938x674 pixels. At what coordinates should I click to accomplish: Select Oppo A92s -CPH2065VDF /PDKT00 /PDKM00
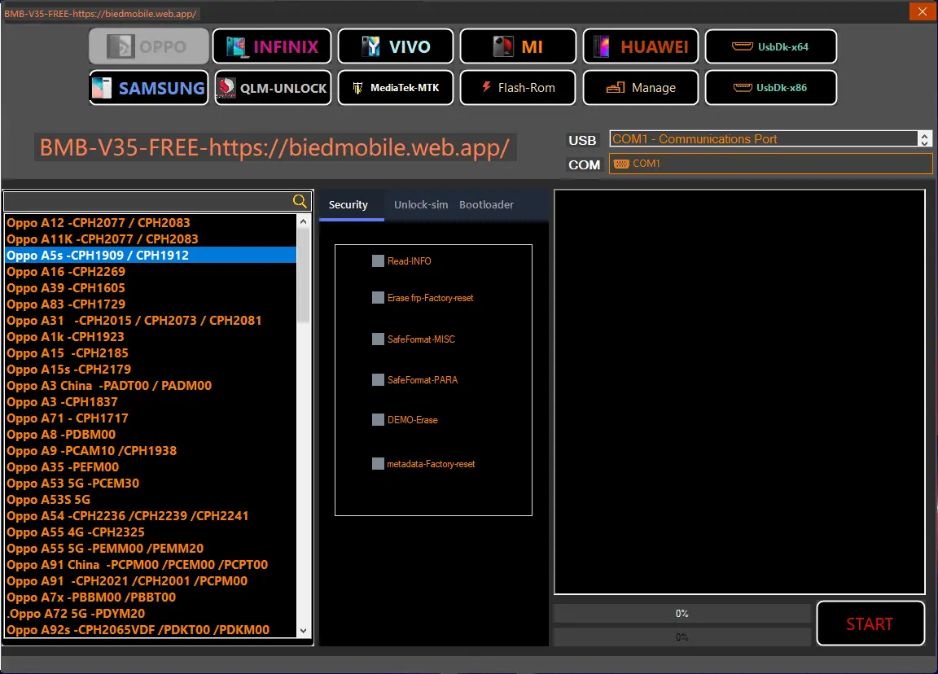(x=151, y=630)
